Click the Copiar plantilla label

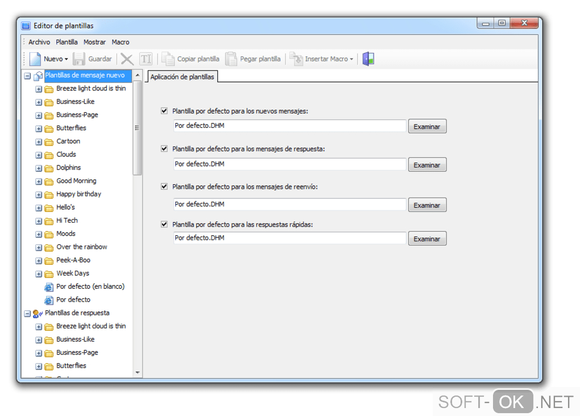[x=198, y=59]
